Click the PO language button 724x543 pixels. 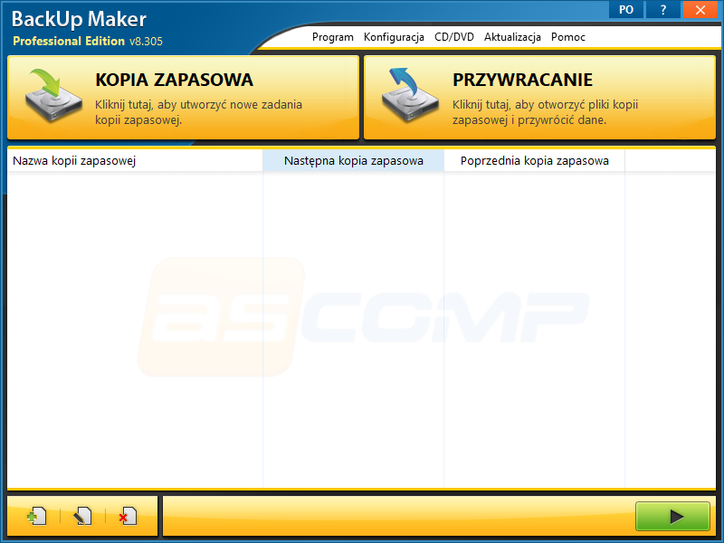click(626, 9)
